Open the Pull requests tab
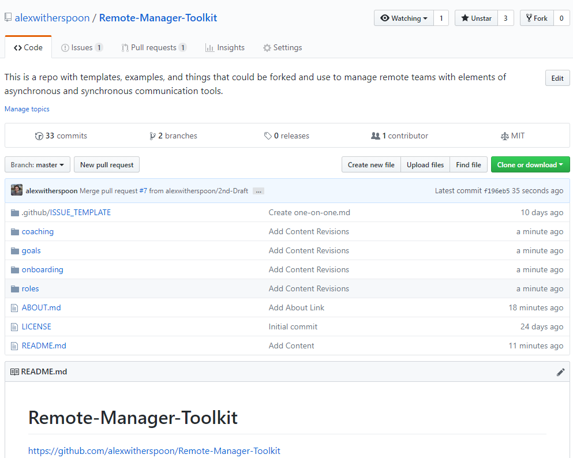 [x=153, y=48]
